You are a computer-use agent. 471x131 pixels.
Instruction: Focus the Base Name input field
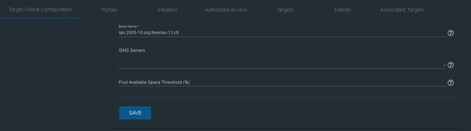tap(282, 33)
